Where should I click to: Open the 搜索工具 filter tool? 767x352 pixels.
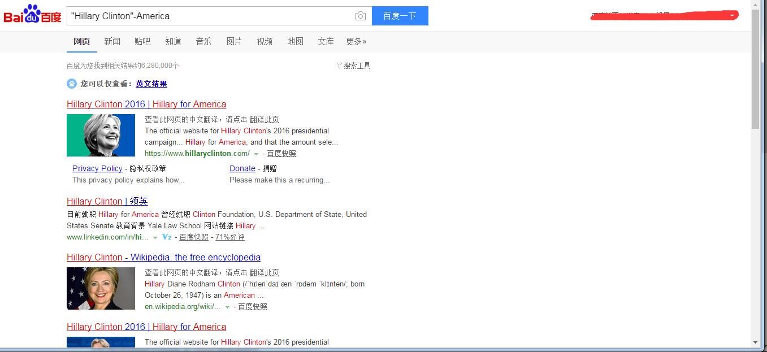point(353,66)
